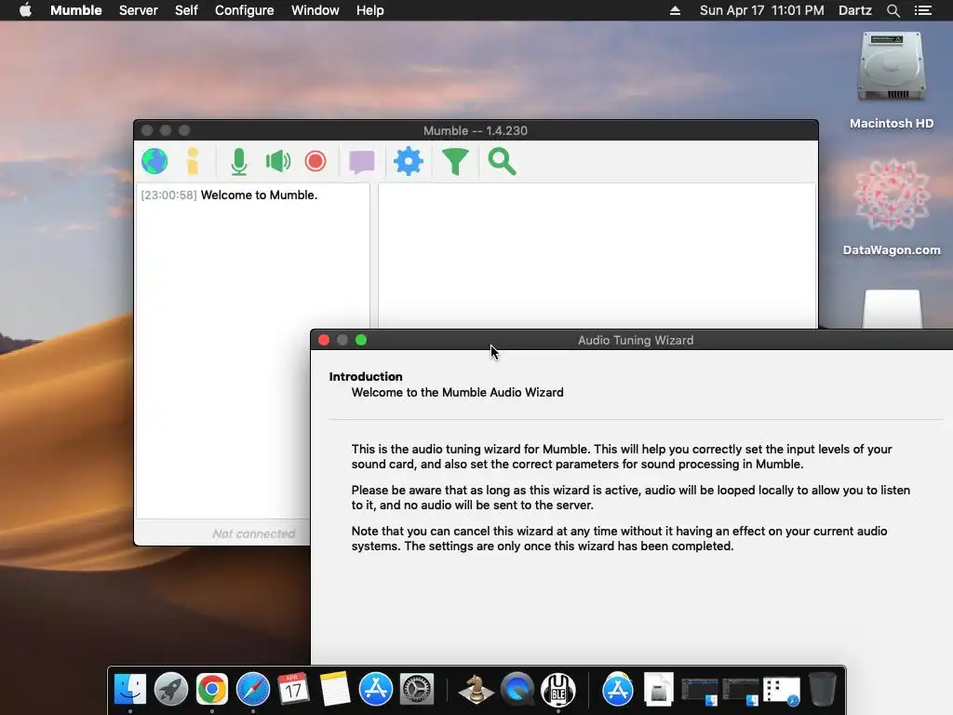
Task: Click the Mumble -- 1.4.230 title bar
Action: [x=476, y=130]
